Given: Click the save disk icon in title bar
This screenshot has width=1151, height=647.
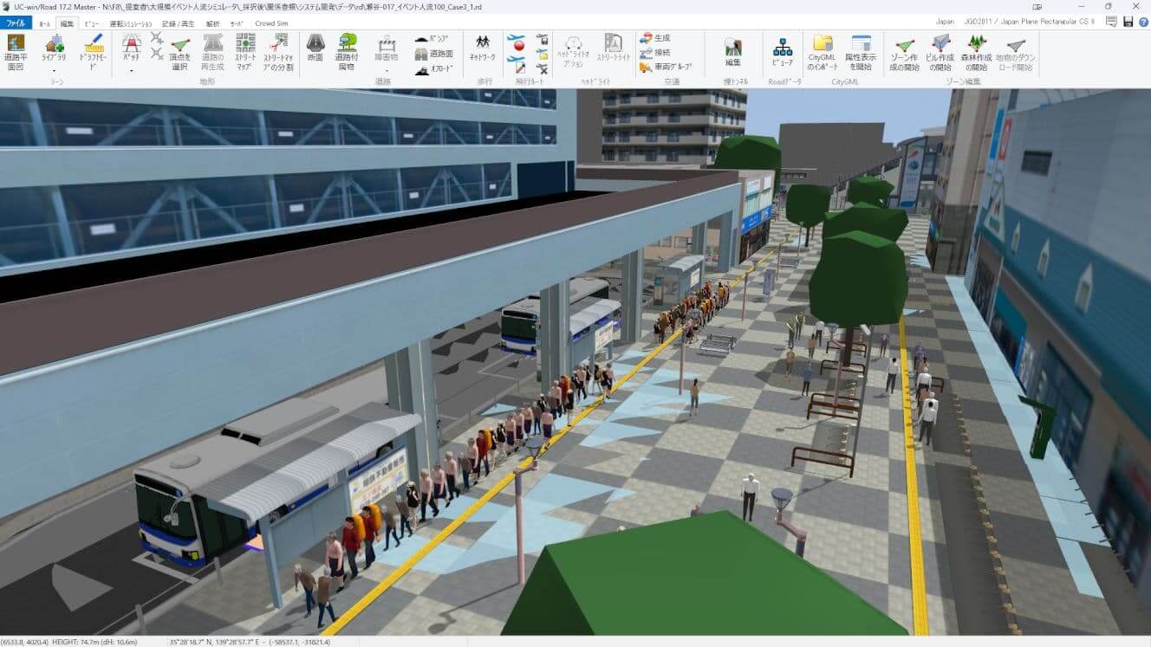Looking at the screenshot, I should pyautogui.click(x=1128, y=22).
